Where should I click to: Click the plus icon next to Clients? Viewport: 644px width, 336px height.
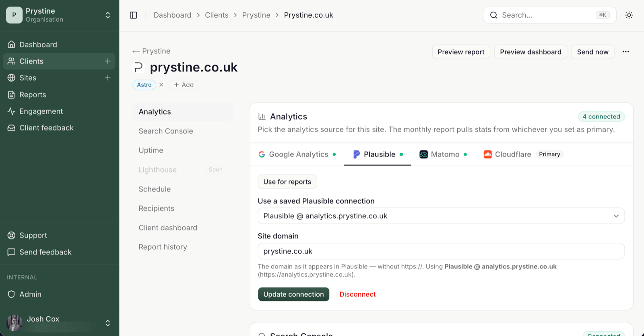click(x=107, y=61)
